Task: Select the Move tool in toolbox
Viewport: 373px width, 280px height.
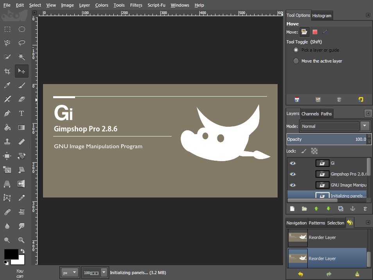Action: 22,71
